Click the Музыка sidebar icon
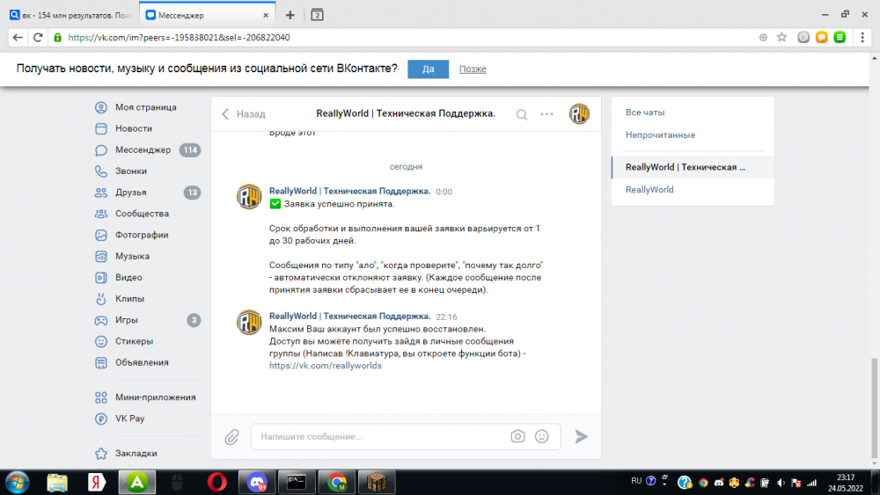Image resolution: width=880 pixels, height=495 pixels. pyautogui.click(x=101, y=256)
